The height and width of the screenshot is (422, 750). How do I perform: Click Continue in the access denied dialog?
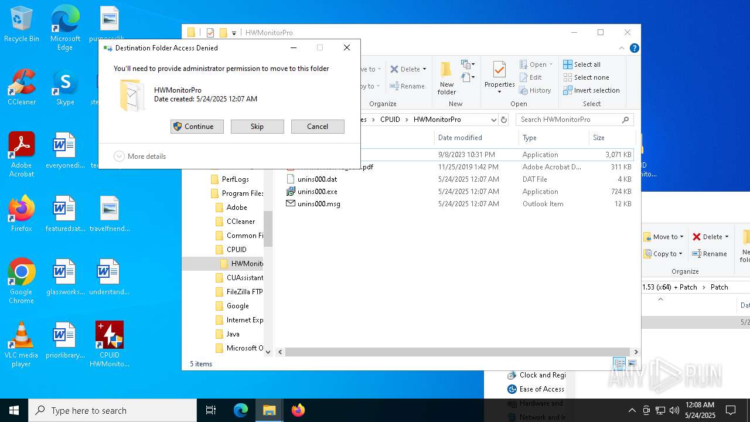197,127
